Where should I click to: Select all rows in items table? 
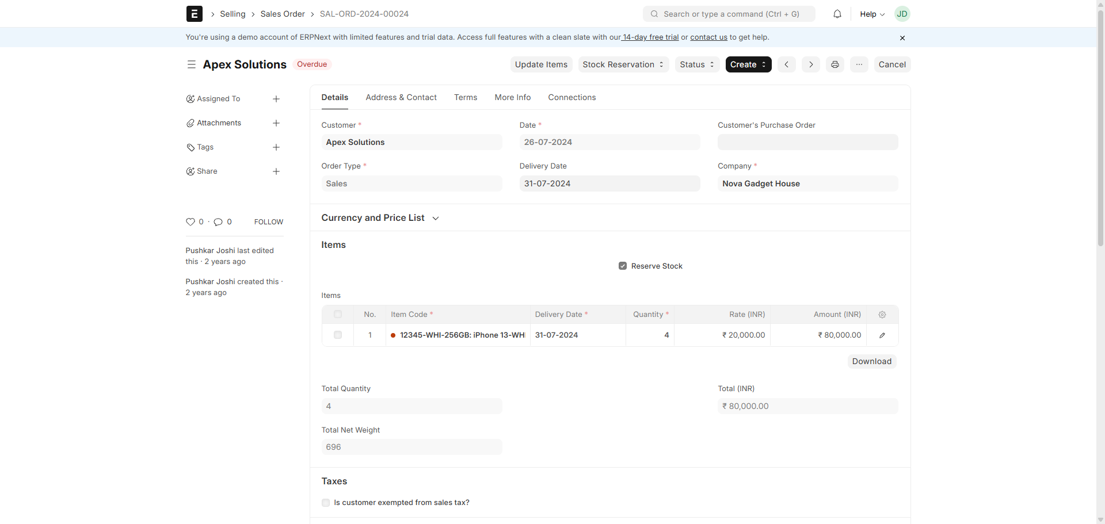[338, 315]
